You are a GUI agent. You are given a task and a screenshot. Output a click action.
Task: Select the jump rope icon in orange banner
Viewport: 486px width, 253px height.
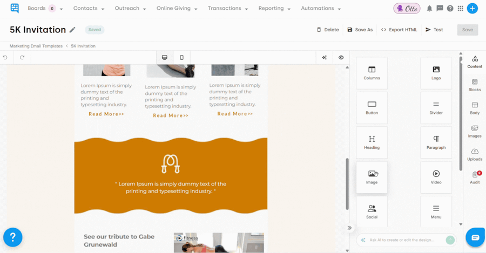coord(171,164)
